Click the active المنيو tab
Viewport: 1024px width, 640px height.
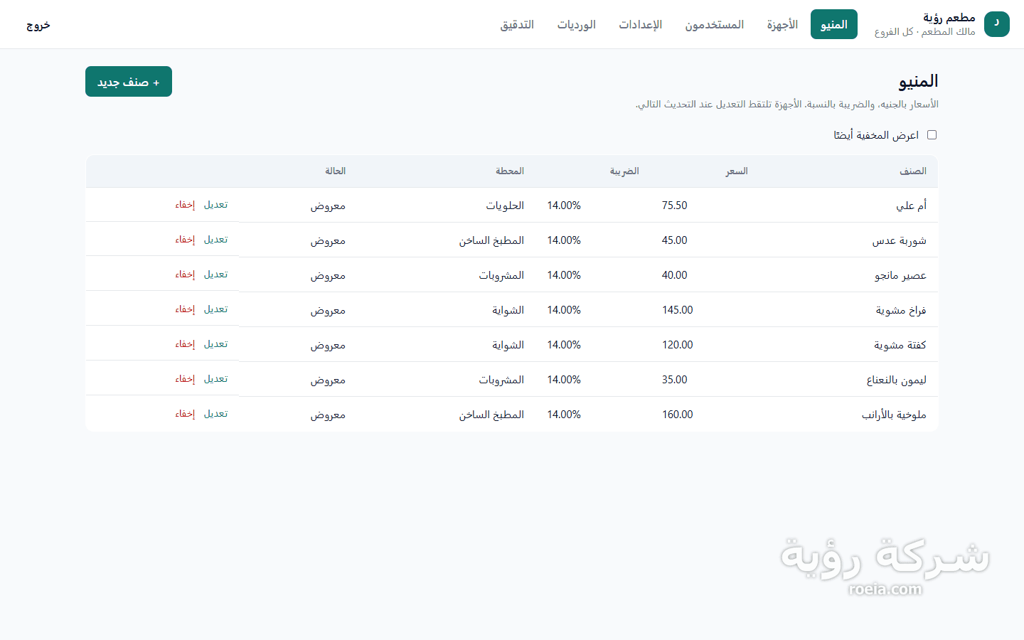pyautogui.click(x=834, y=24)
